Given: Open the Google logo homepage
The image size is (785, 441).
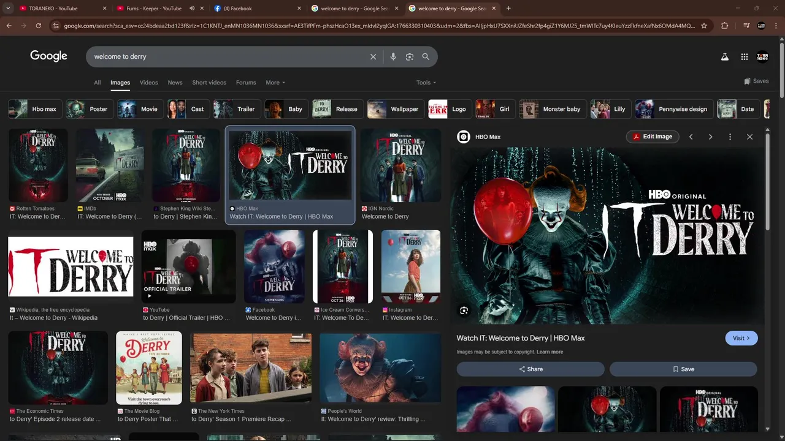Looking at the screenshot, I should click(x=48, y=56).
